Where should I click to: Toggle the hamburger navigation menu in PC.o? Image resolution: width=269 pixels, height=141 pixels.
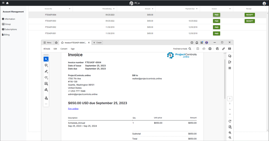(x=3, y=3)
